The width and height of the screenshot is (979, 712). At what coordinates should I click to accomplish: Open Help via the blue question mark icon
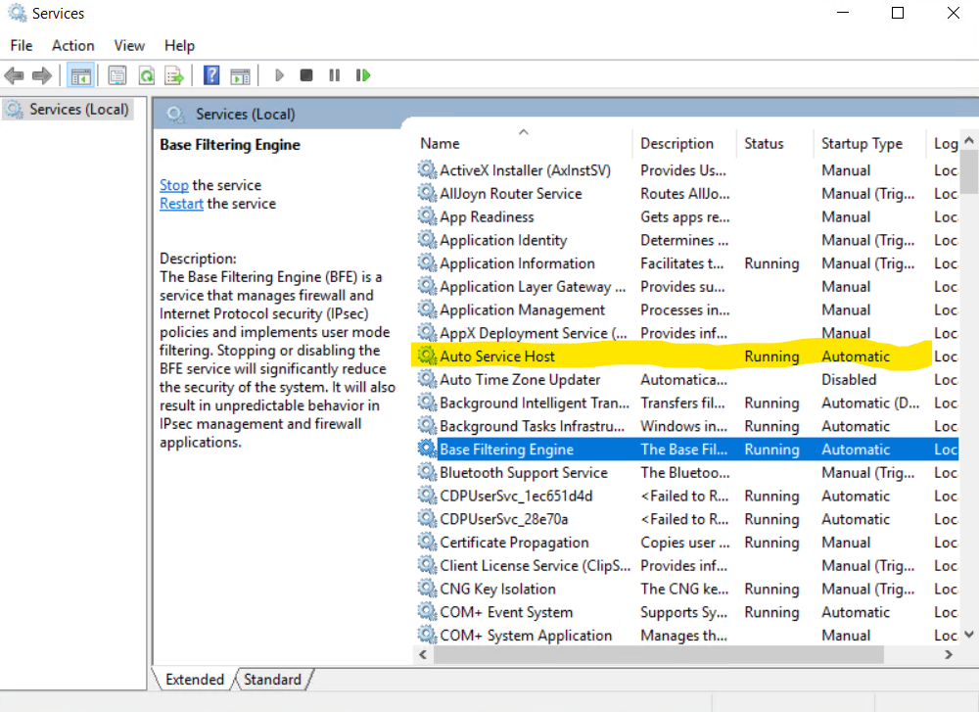(211, 75)
